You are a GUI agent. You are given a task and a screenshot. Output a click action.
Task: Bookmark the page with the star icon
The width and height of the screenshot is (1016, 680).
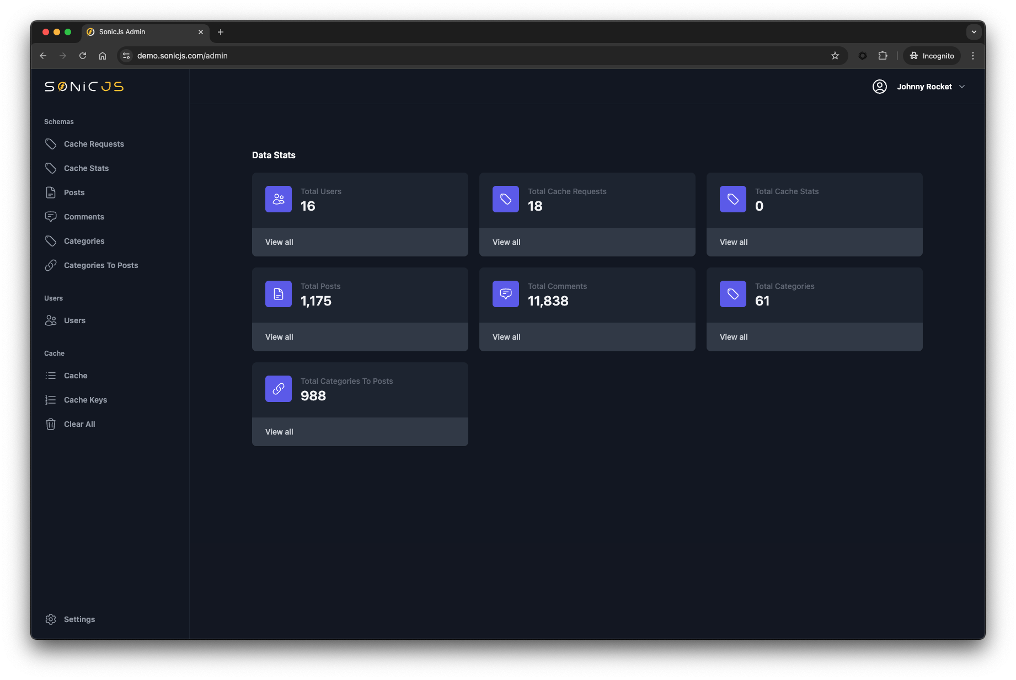coord(835,56)
